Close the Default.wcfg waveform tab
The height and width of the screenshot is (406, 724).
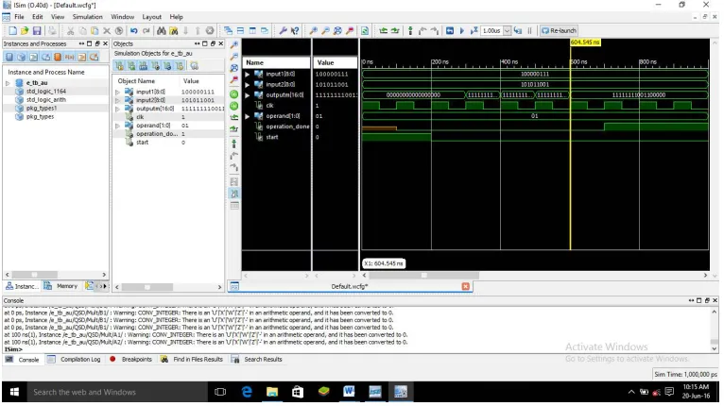465,286
